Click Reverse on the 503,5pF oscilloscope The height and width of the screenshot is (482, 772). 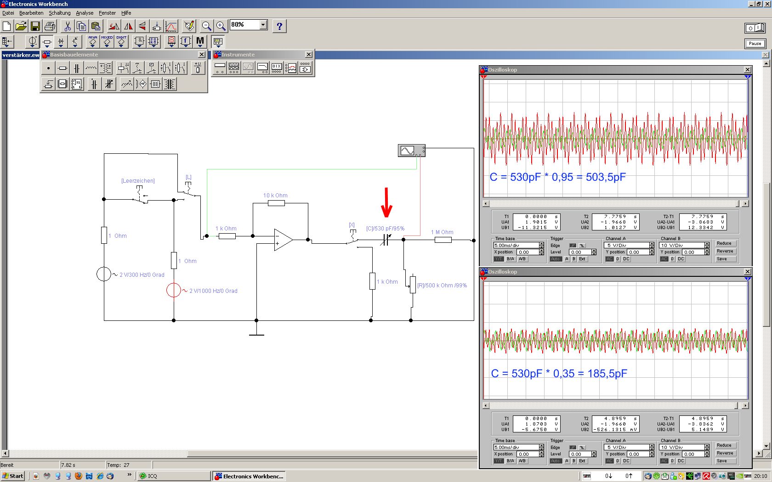click(726, 251)
